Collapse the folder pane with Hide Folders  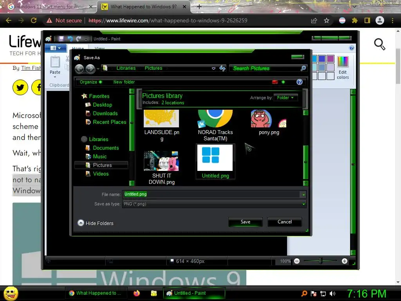[x=96, y=223]
